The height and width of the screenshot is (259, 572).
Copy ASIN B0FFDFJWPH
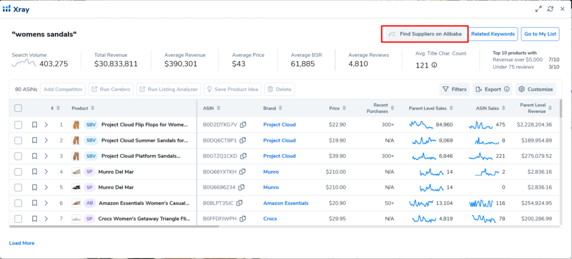(242, 219)
